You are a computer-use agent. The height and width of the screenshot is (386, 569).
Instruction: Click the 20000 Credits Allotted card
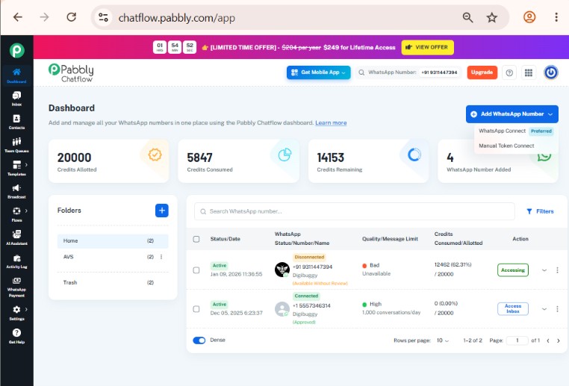click(108, 161)
